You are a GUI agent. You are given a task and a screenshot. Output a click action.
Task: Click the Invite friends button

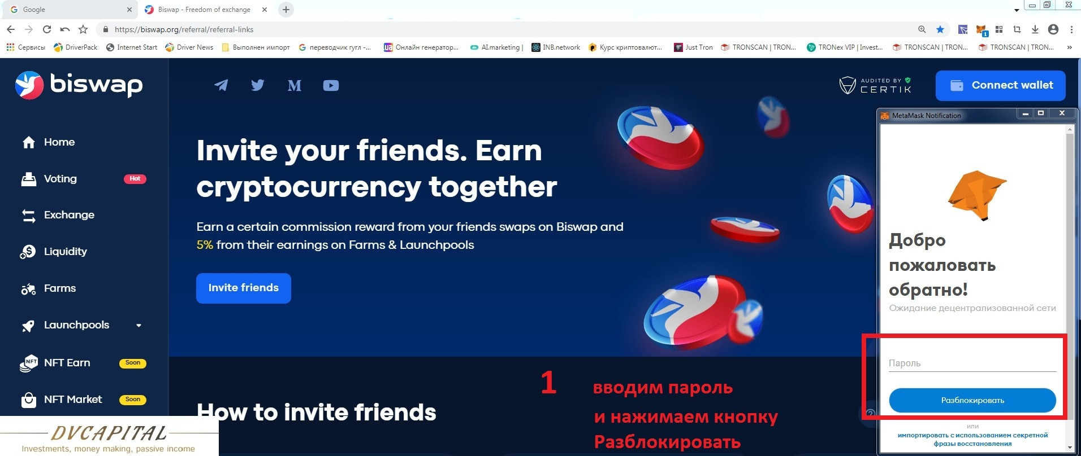point(244,288)
